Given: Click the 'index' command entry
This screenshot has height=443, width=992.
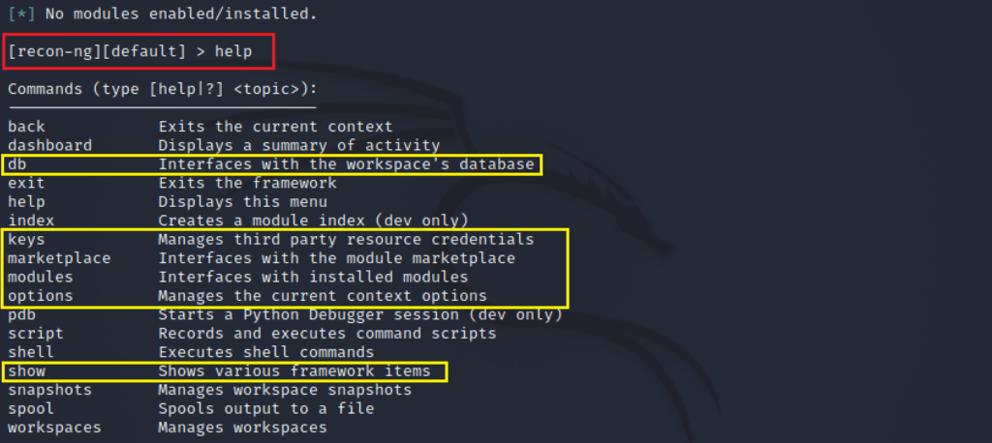Looking at the screenshot, I should 31,221.
